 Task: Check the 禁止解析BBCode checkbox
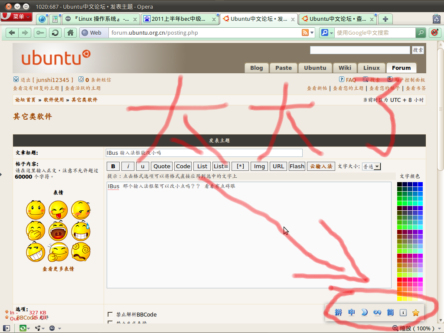(110, 314)
